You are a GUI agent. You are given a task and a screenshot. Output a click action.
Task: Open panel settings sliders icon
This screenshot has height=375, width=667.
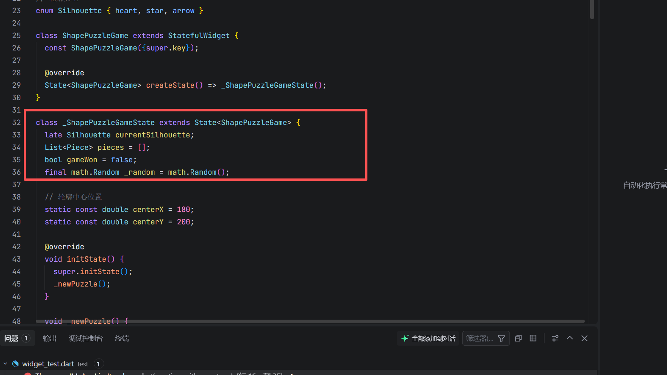[x=555, y=338]
